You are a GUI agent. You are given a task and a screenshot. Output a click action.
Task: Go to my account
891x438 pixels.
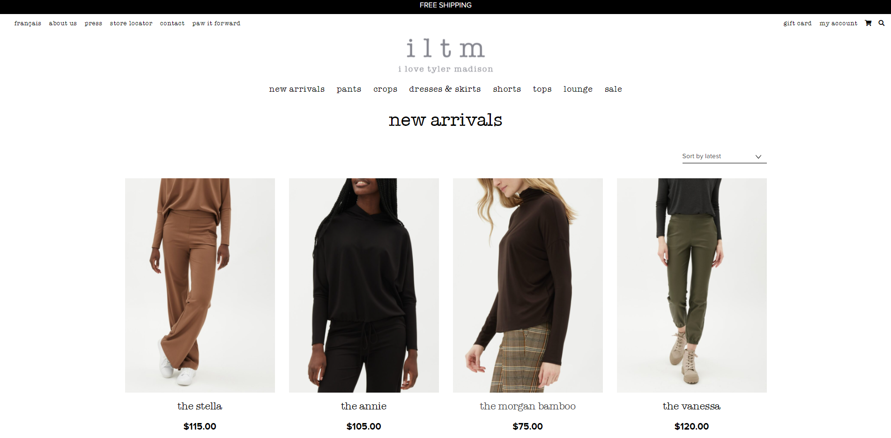(x=838, y=23)
